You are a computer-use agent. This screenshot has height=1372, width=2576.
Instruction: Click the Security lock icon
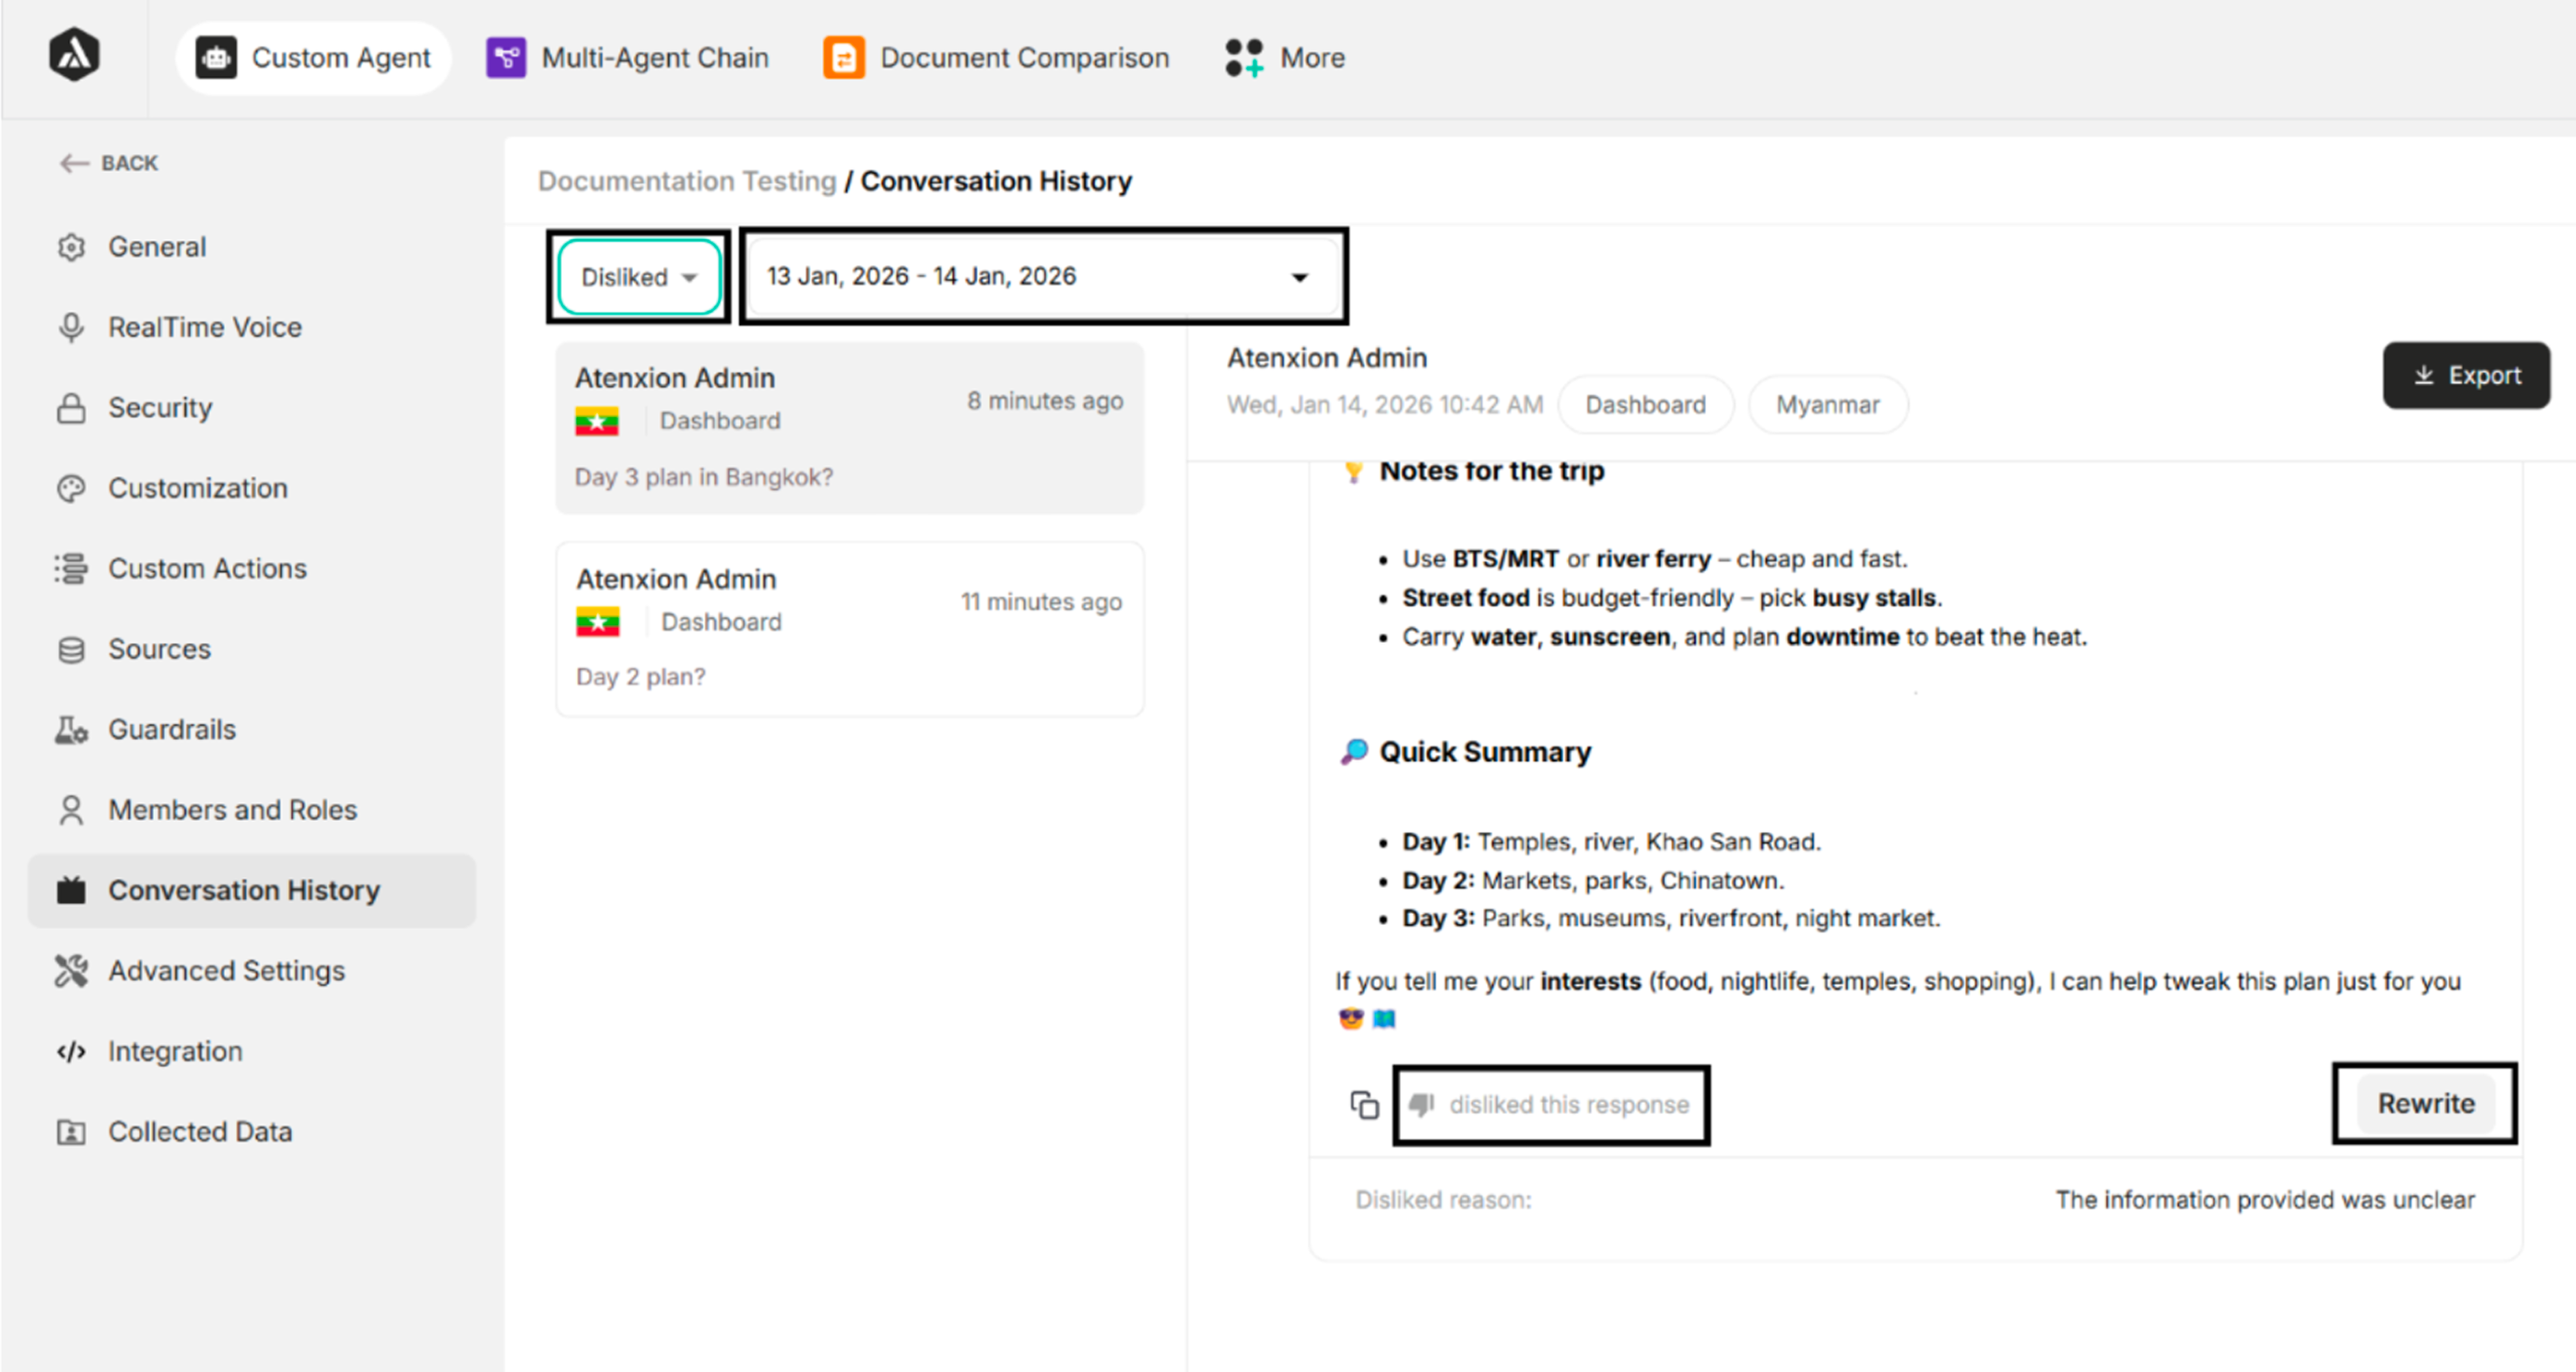(71, 408)
